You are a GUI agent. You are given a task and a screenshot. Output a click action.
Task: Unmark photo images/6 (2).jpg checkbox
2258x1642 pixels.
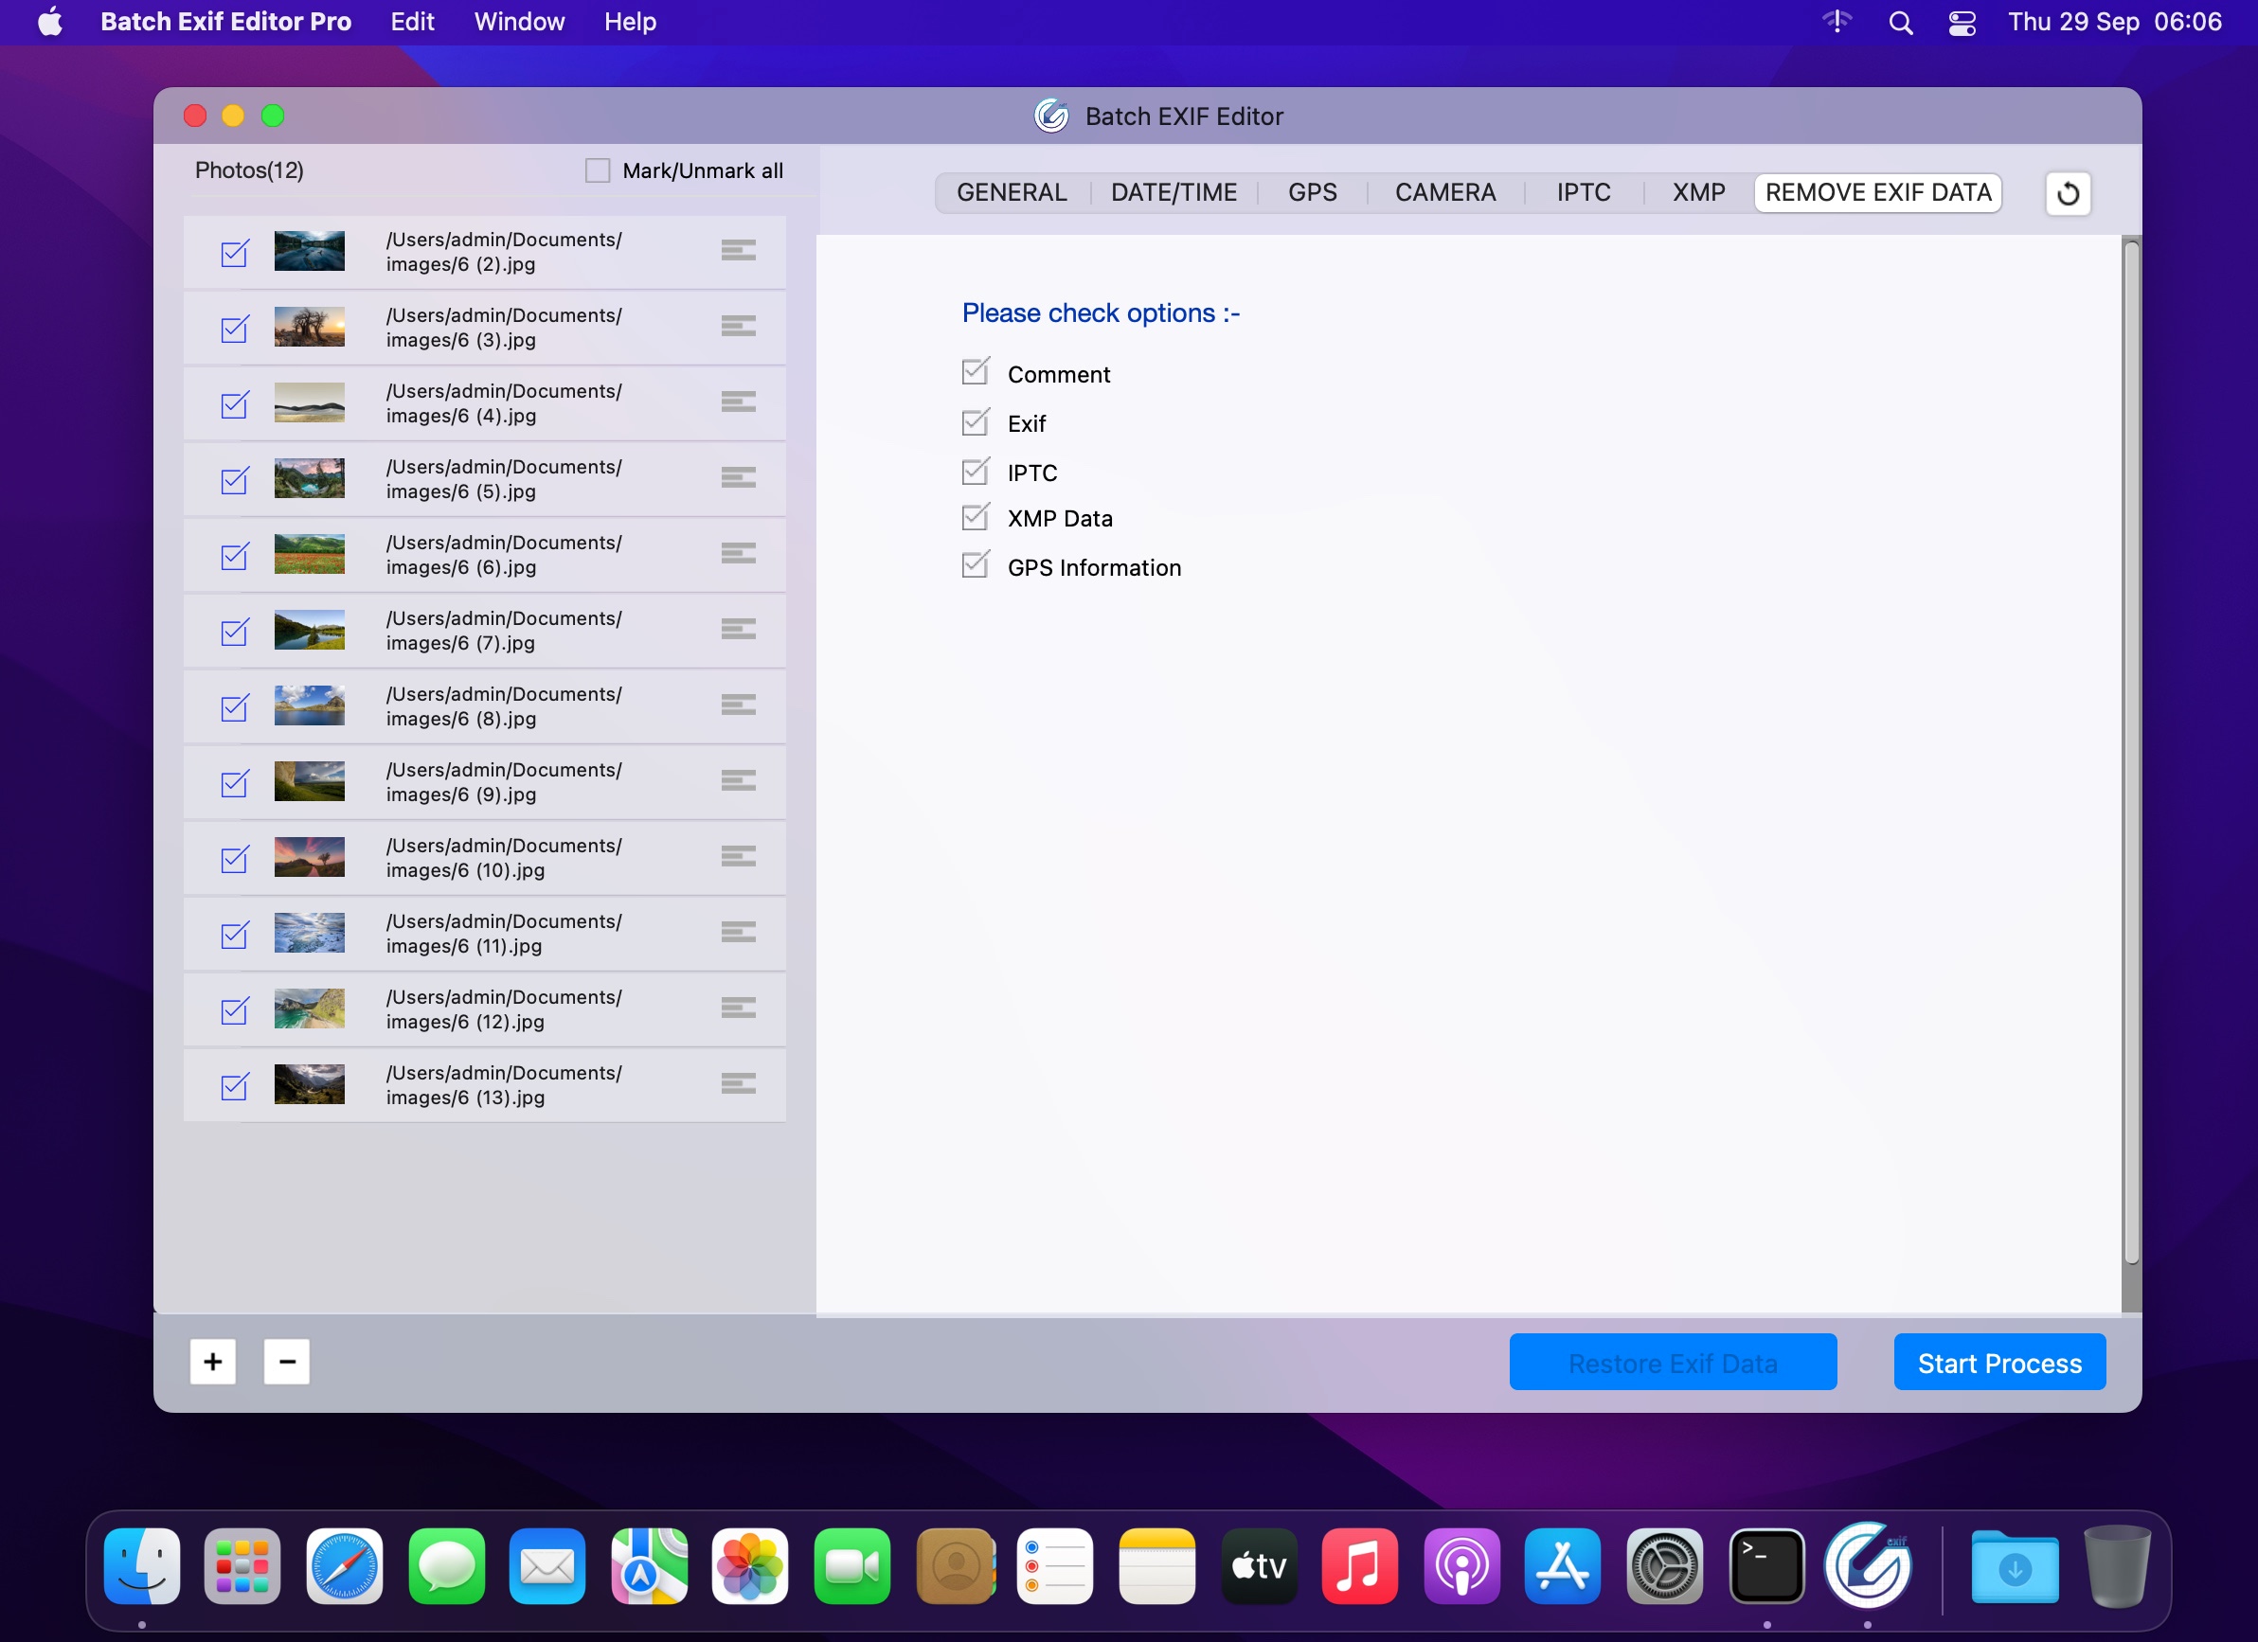tap(234, 253)
